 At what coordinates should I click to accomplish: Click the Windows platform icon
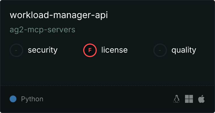click(x=189, y=99)
